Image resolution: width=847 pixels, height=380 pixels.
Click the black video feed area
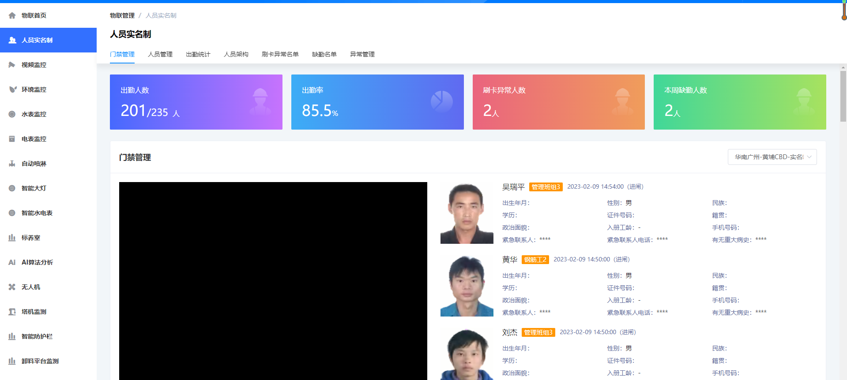[x=273, y=281]
